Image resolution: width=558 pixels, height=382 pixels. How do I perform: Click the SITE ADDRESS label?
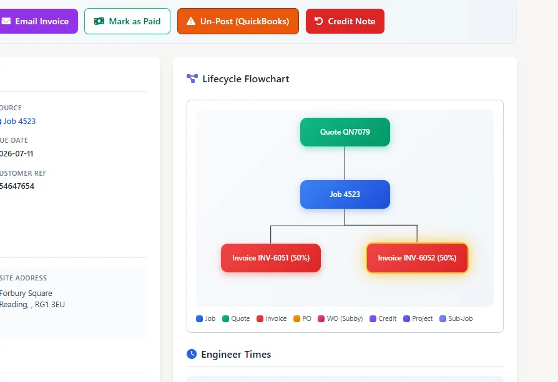point(23,278)
